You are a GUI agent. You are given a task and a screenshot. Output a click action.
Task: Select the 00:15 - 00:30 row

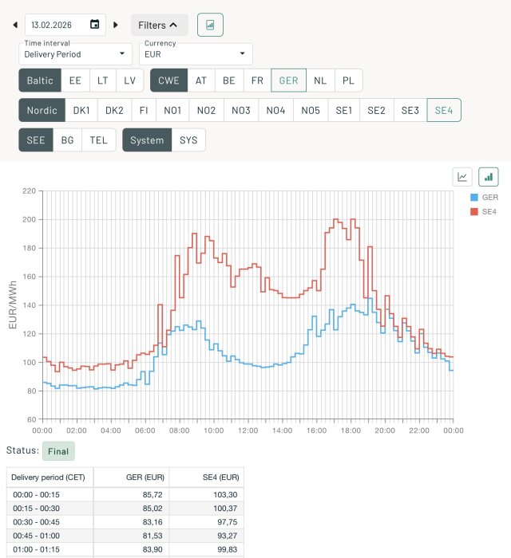[125, 509]
